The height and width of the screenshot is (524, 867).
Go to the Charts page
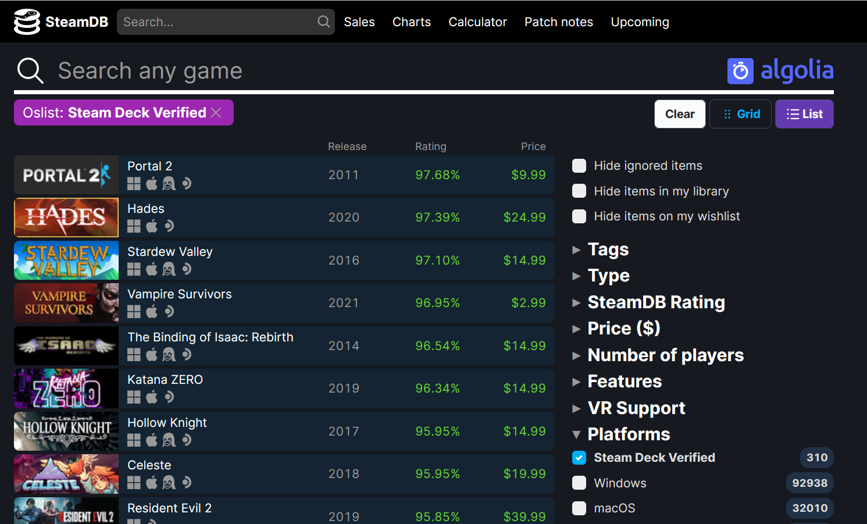coord(411,22)
